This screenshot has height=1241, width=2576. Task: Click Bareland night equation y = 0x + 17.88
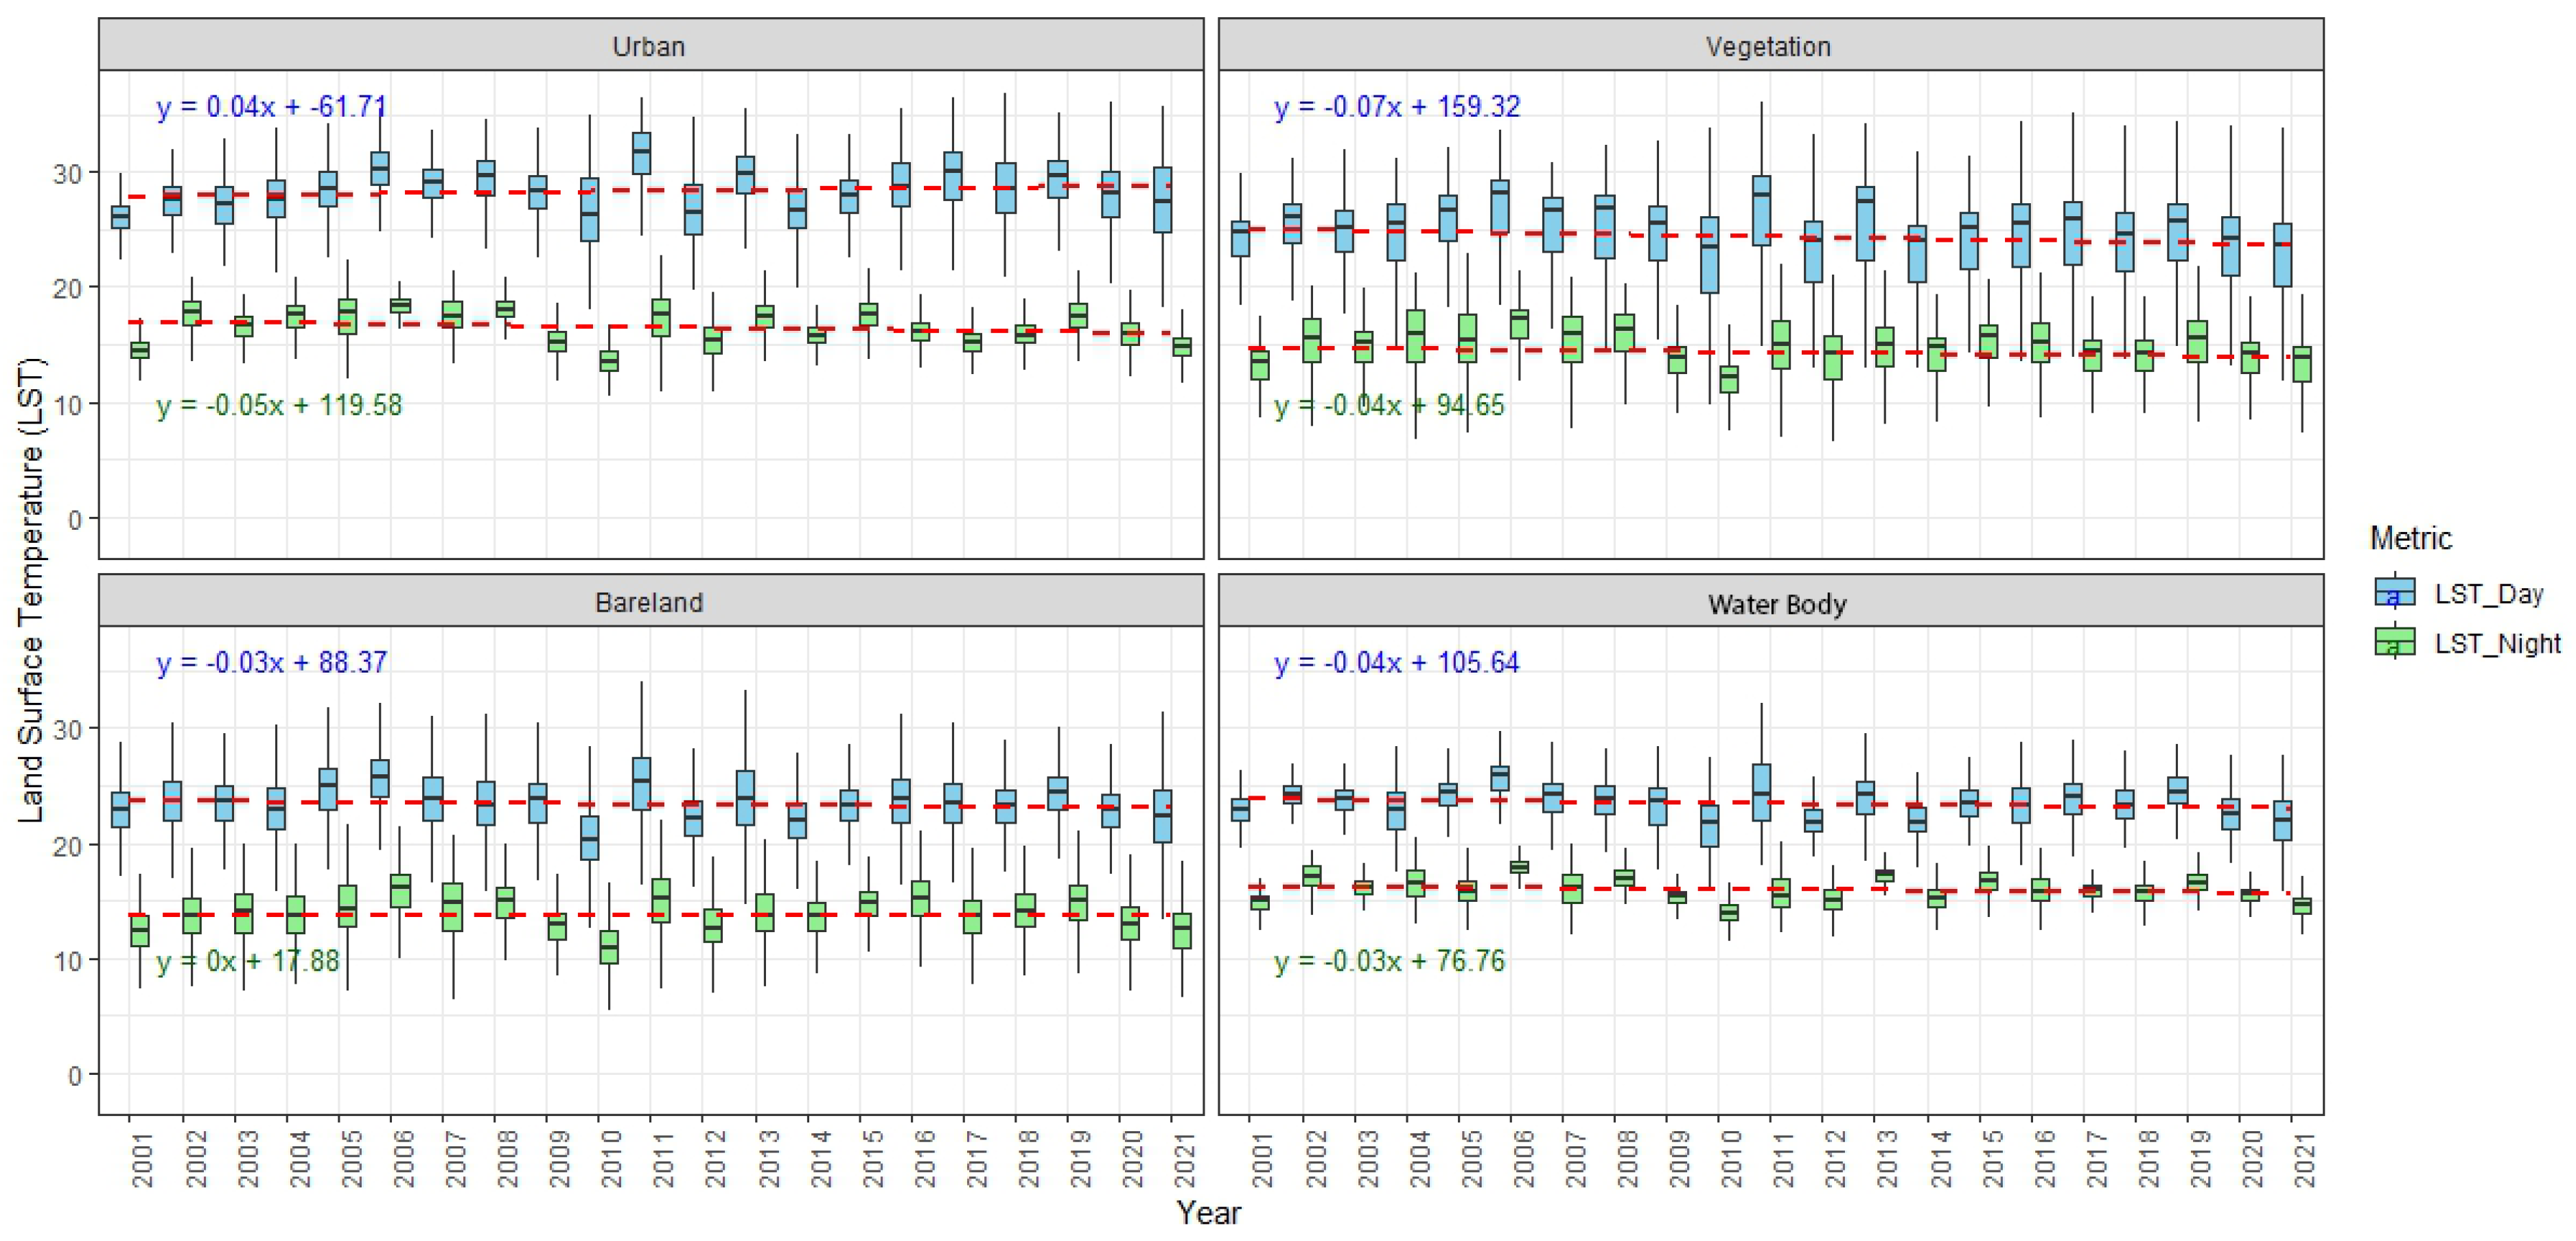(x=248, y=961)
